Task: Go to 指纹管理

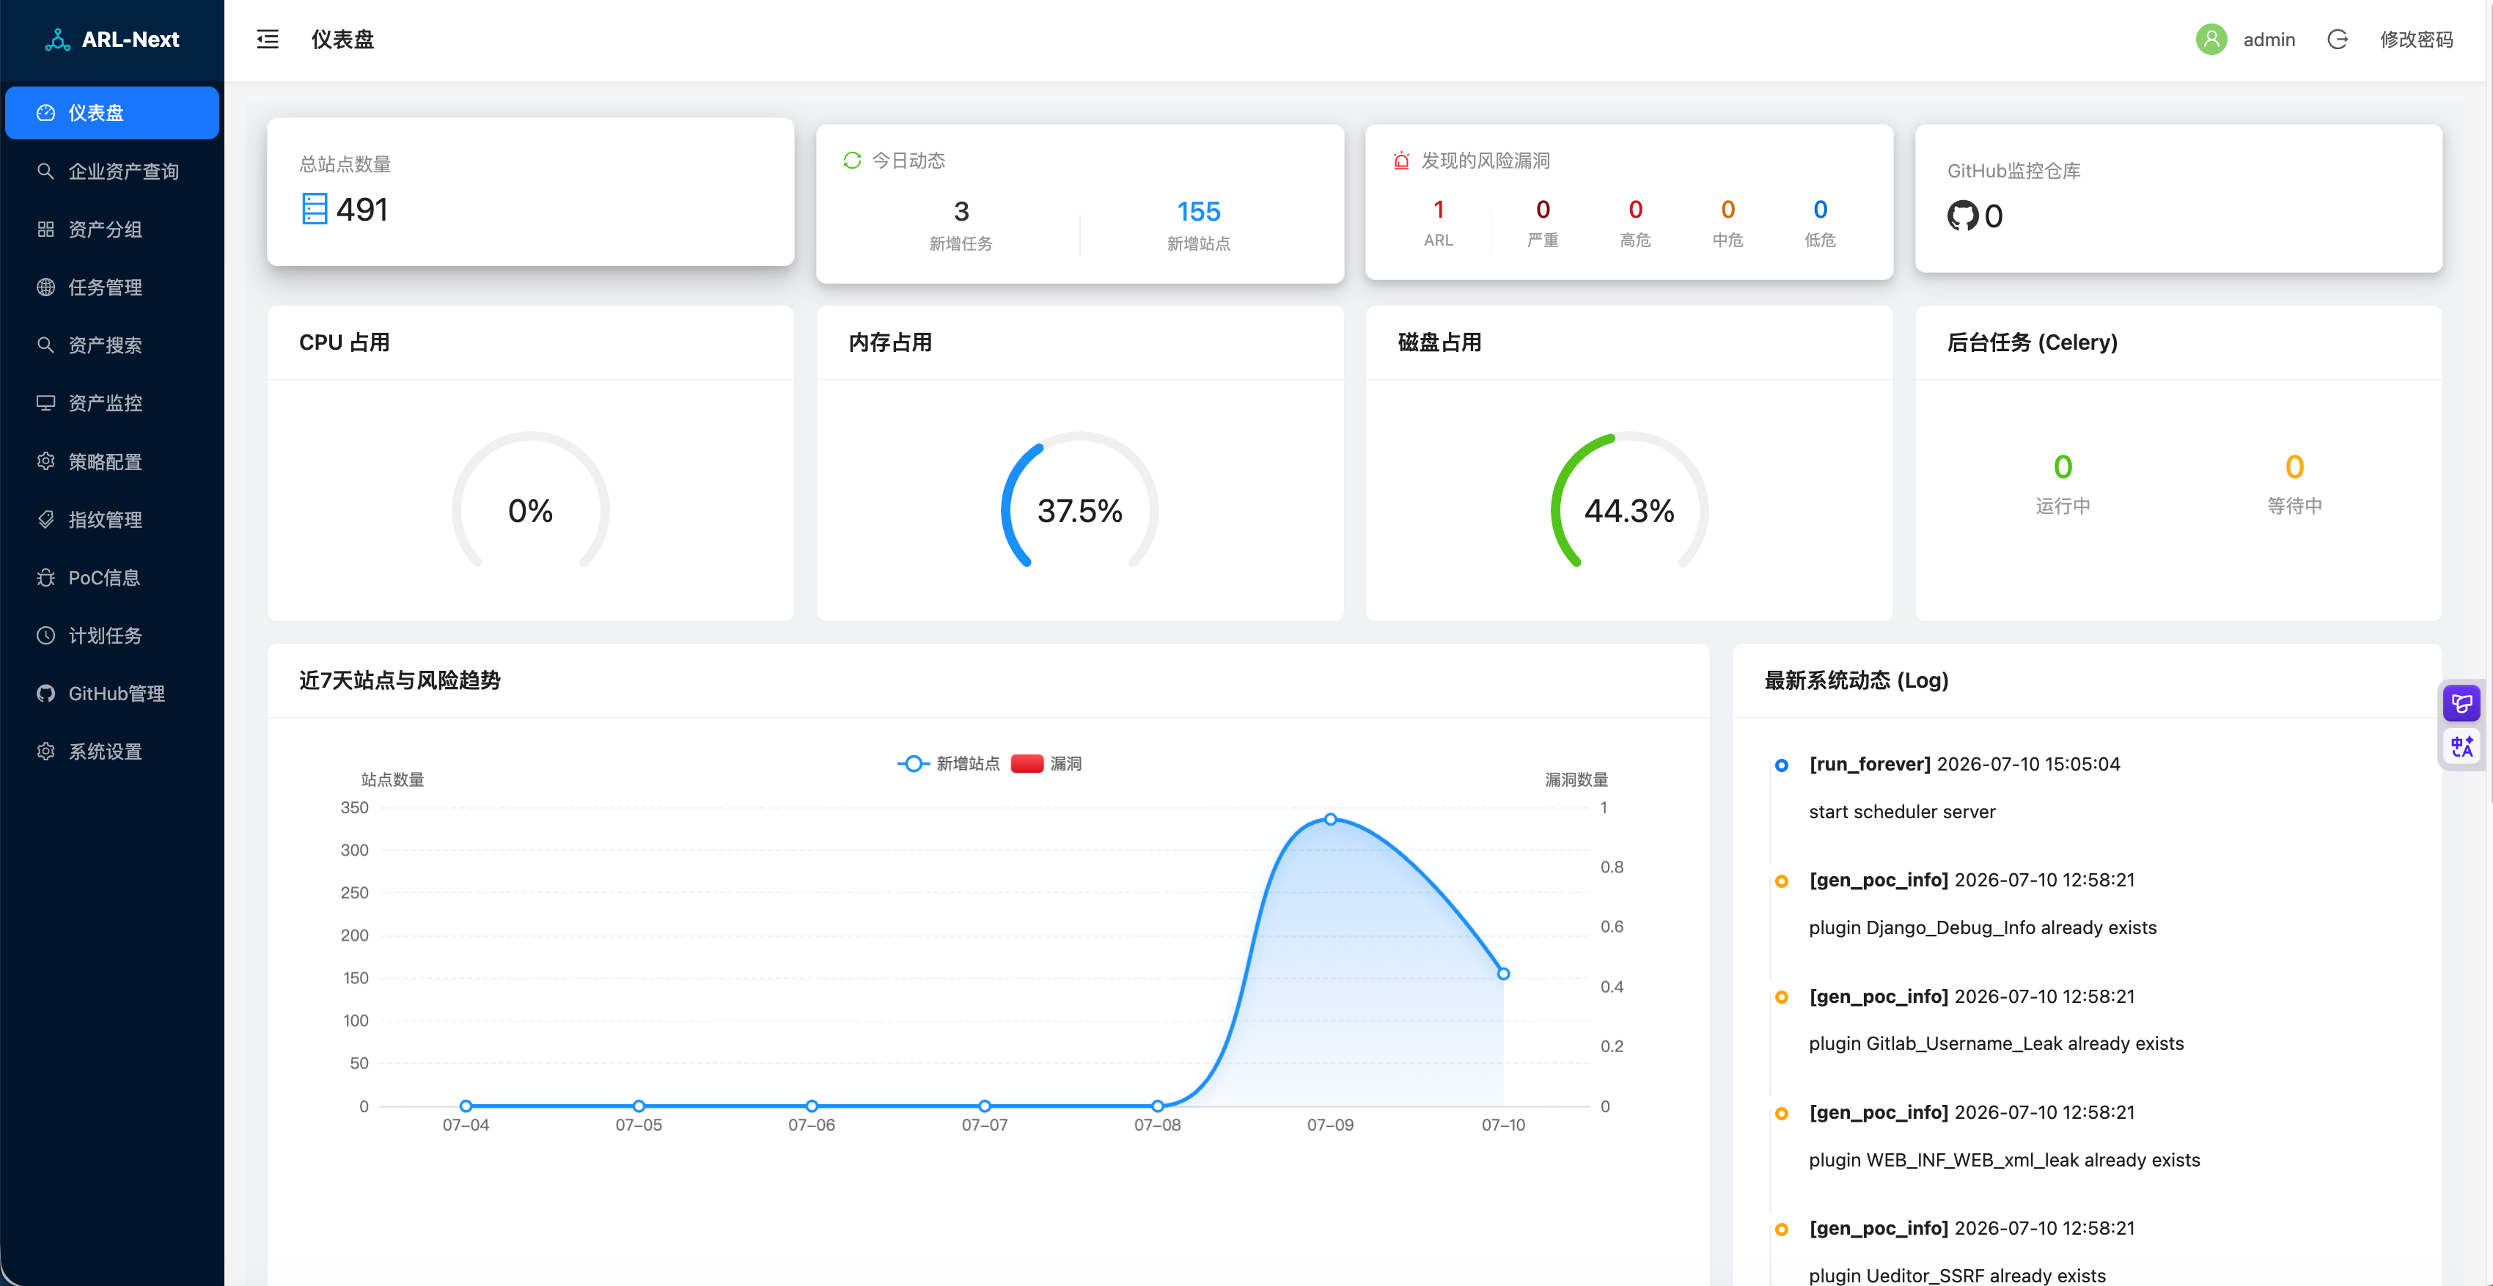Action: (x=112, y=520)
